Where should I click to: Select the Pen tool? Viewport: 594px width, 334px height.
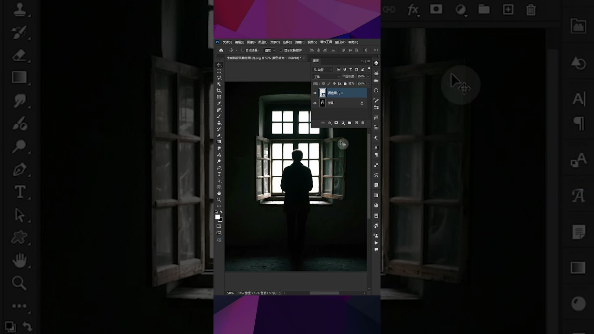click(x=219, y=167)
